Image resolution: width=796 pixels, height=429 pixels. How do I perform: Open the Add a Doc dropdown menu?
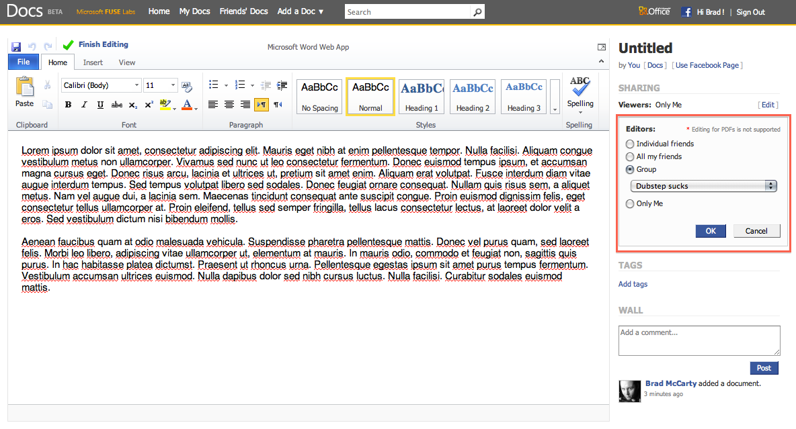tap(301, 11)
